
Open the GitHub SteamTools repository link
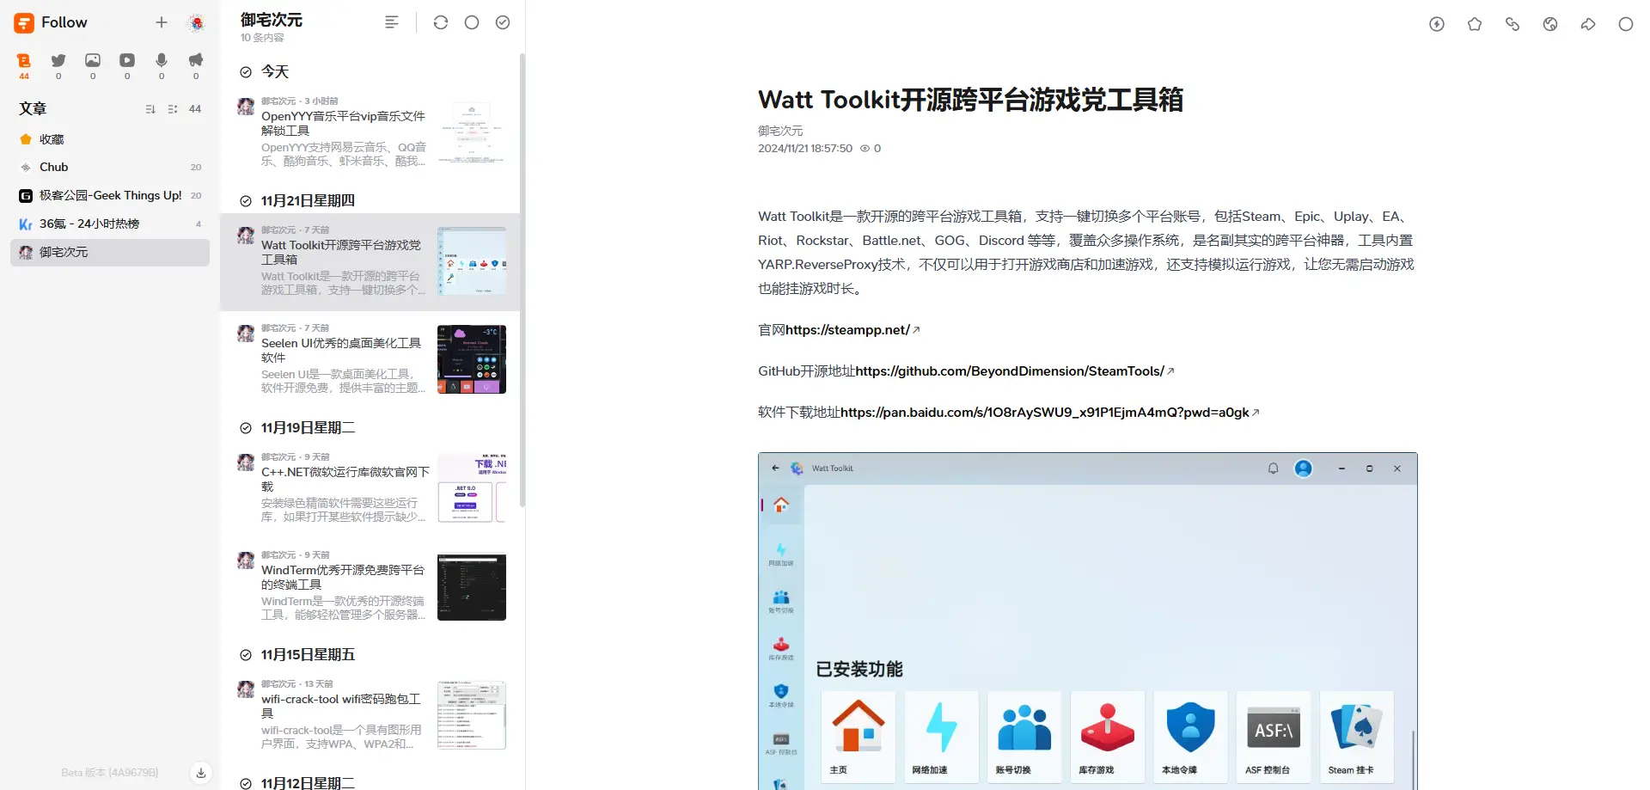click(1010, 371)
